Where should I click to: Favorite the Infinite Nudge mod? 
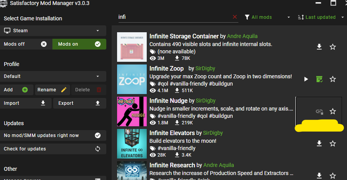click(333, 111)
